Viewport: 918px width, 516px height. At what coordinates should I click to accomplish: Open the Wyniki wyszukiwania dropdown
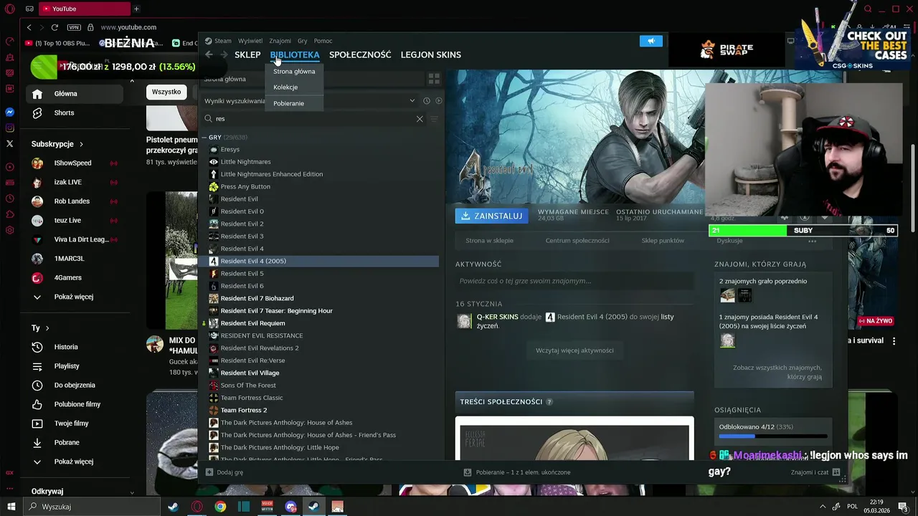point(412,101)
